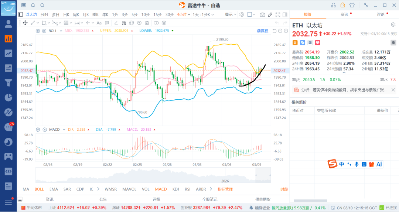Open the chart screenshot camera tool
This screenshot has height=212, width=399.
coord(262,14)
